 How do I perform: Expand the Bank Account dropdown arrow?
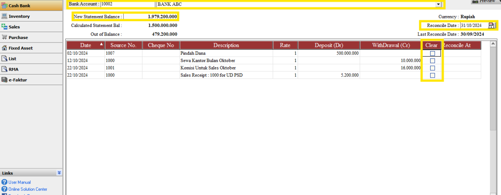438,4
